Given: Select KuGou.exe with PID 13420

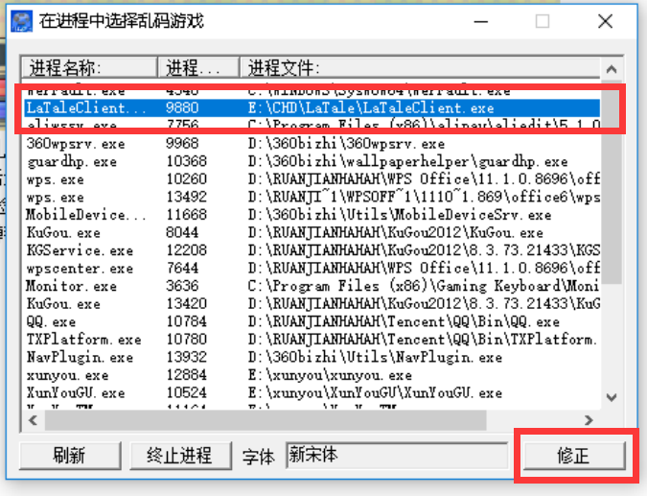Looking at the screenshot, I should tap(312, 303).
